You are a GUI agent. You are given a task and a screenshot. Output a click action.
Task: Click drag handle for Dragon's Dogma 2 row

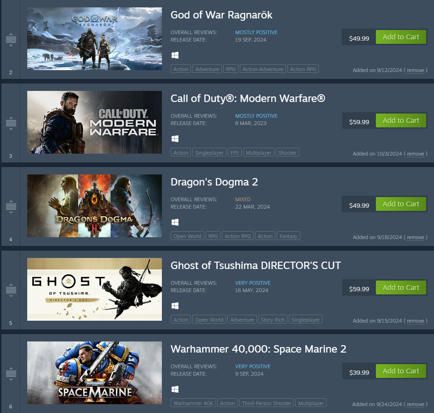tap(11, 207)
